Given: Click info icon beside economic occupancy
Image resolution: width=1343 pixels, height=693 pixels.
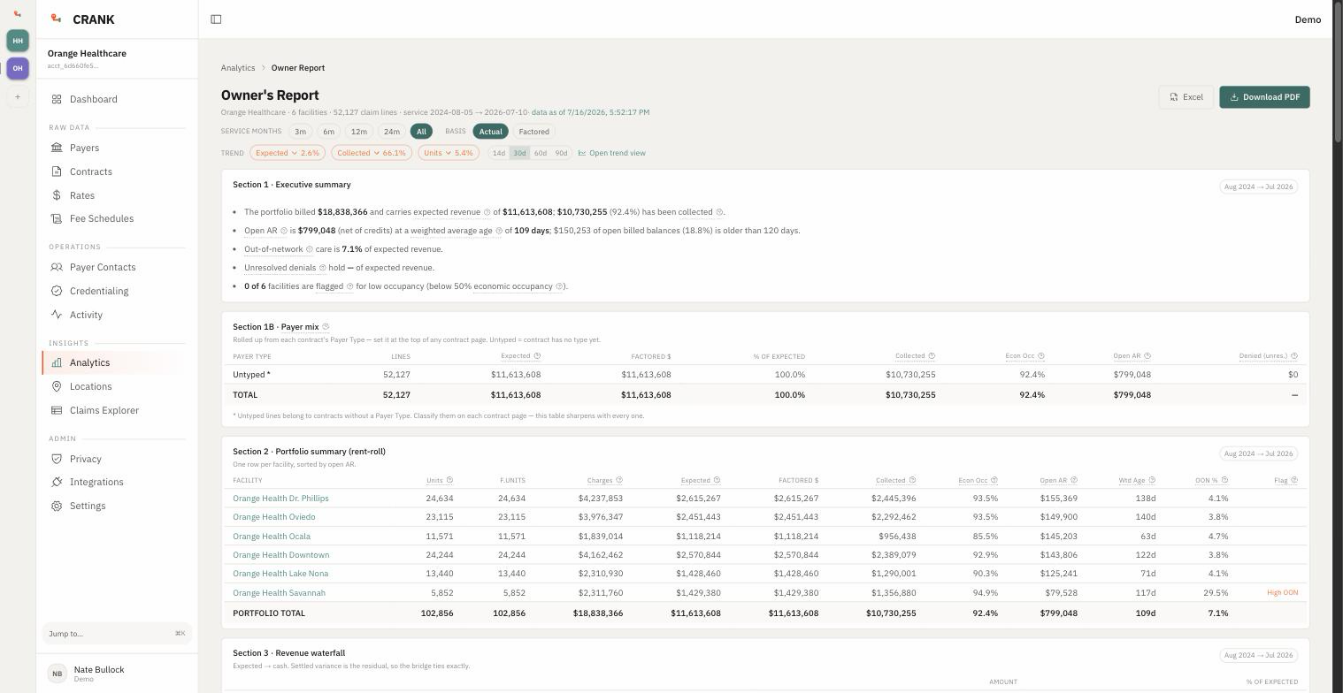Looking at the screenshot, I should tap(559, 286).
